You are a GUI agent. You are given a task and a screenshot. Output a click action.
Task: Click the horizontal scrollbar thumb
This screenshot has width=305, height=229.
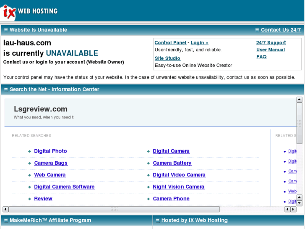point(114,209)
